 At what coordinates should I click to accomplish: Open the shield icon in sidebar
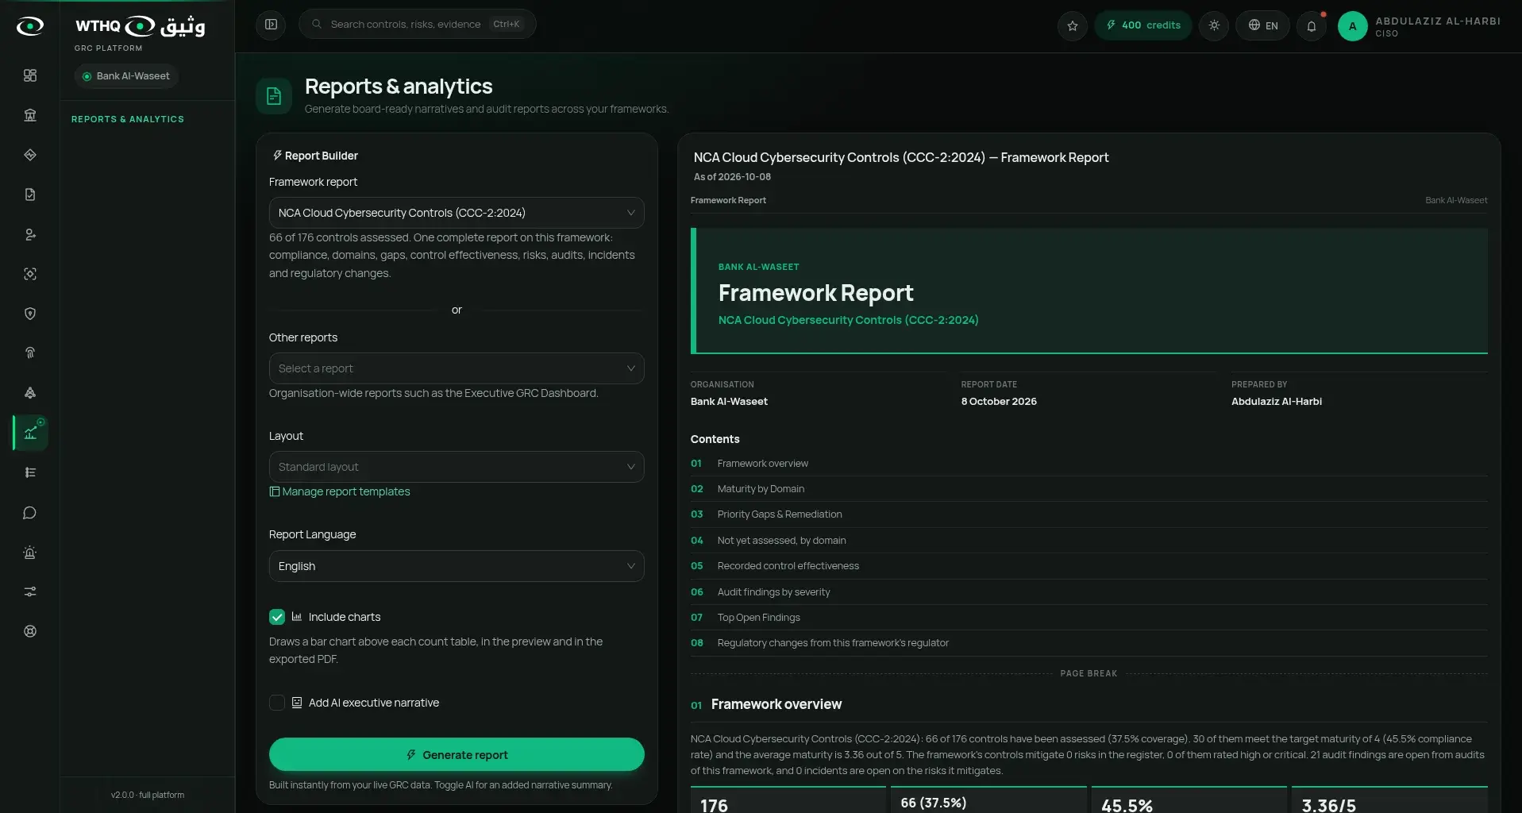point(30,314)
